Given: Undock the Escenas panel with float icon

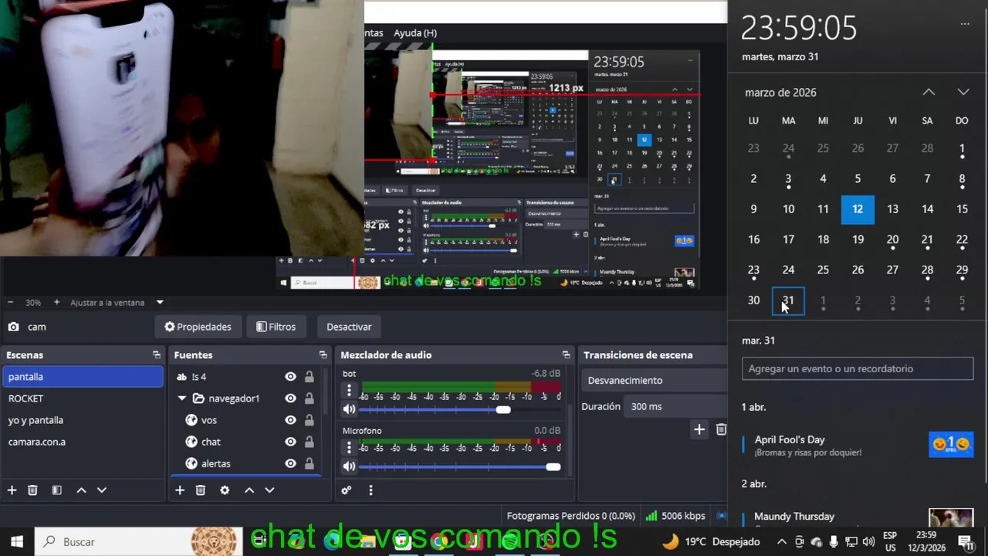Looking at the screenshot, I should click(x=157, y=355).
